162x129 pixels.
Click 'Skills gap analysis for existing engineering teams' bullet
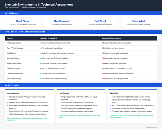[79, 105]
